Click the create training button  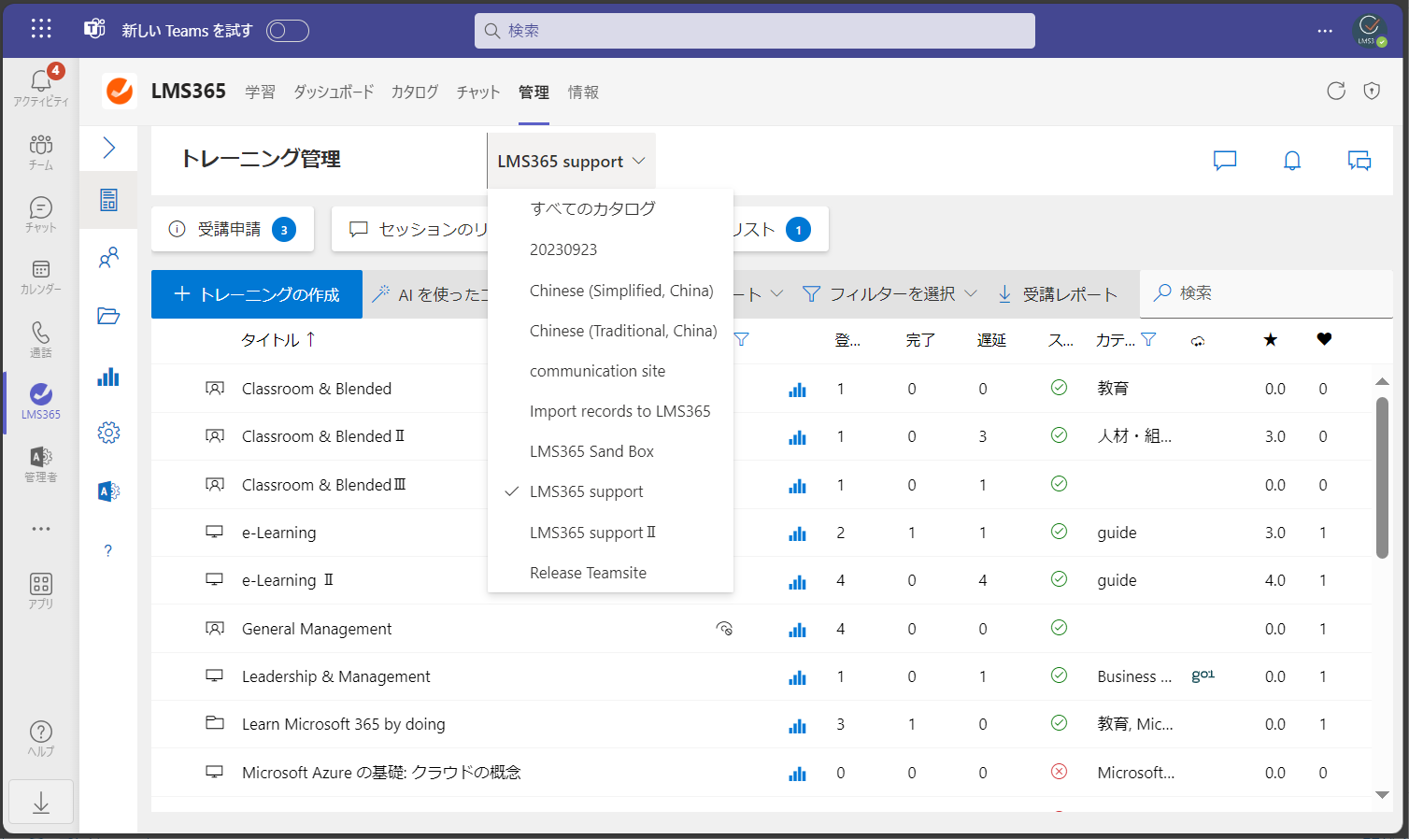coord(257,294)
